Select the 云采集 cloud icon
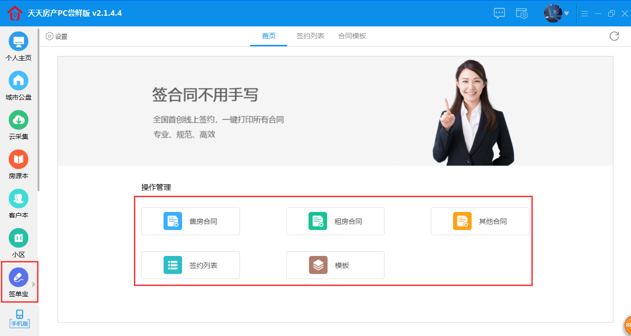Image resolution: width=631 pixels, height=336 pixels. (x=19, y=120)
